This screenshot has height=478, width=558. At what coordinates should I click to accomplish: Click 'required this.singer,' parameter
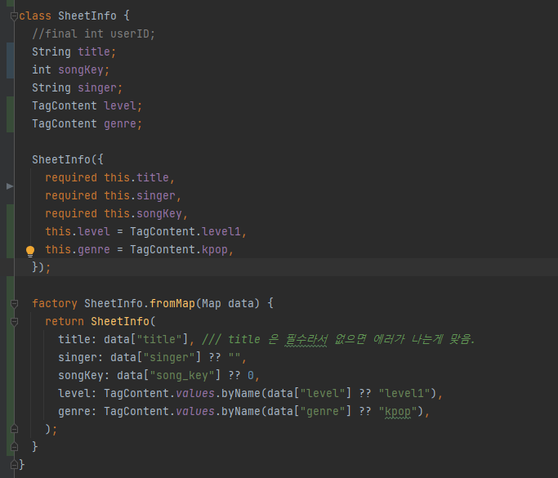[x=114, y=196]
